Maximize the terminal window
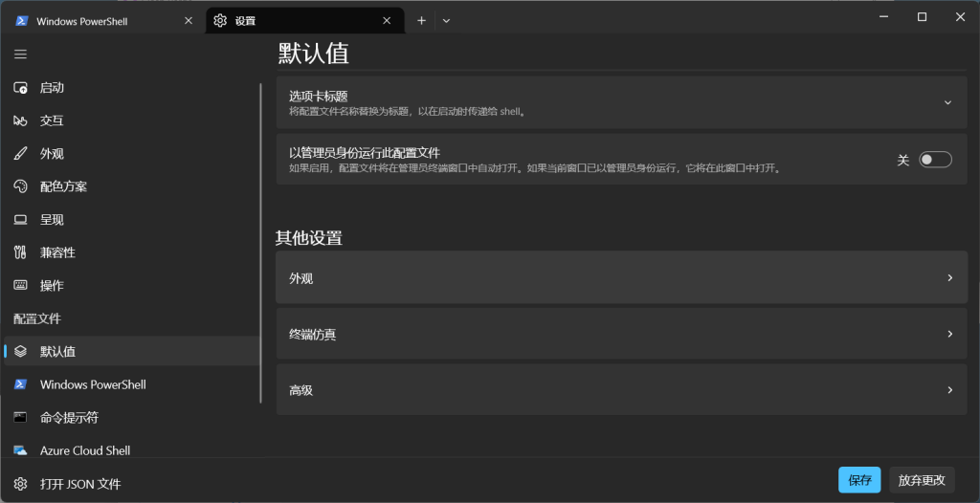 point(922,17)
